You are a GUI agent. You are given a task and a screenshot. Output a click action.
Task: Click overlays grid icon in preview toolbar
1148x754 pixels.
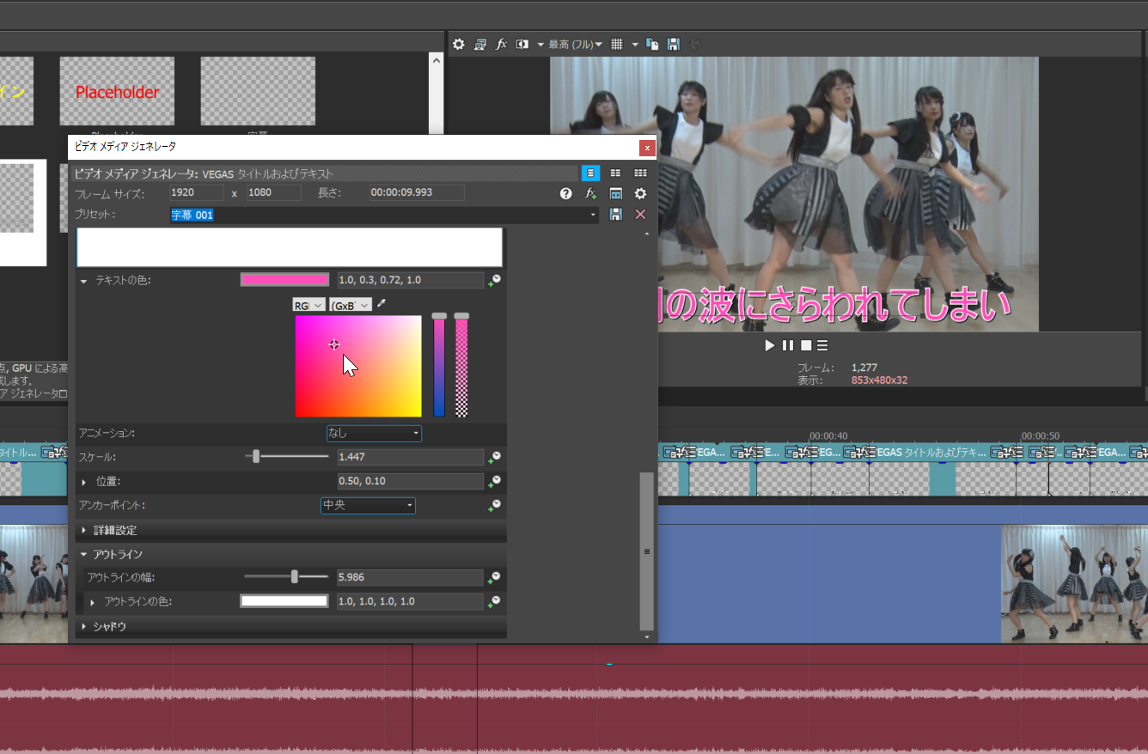pos(616,44)
